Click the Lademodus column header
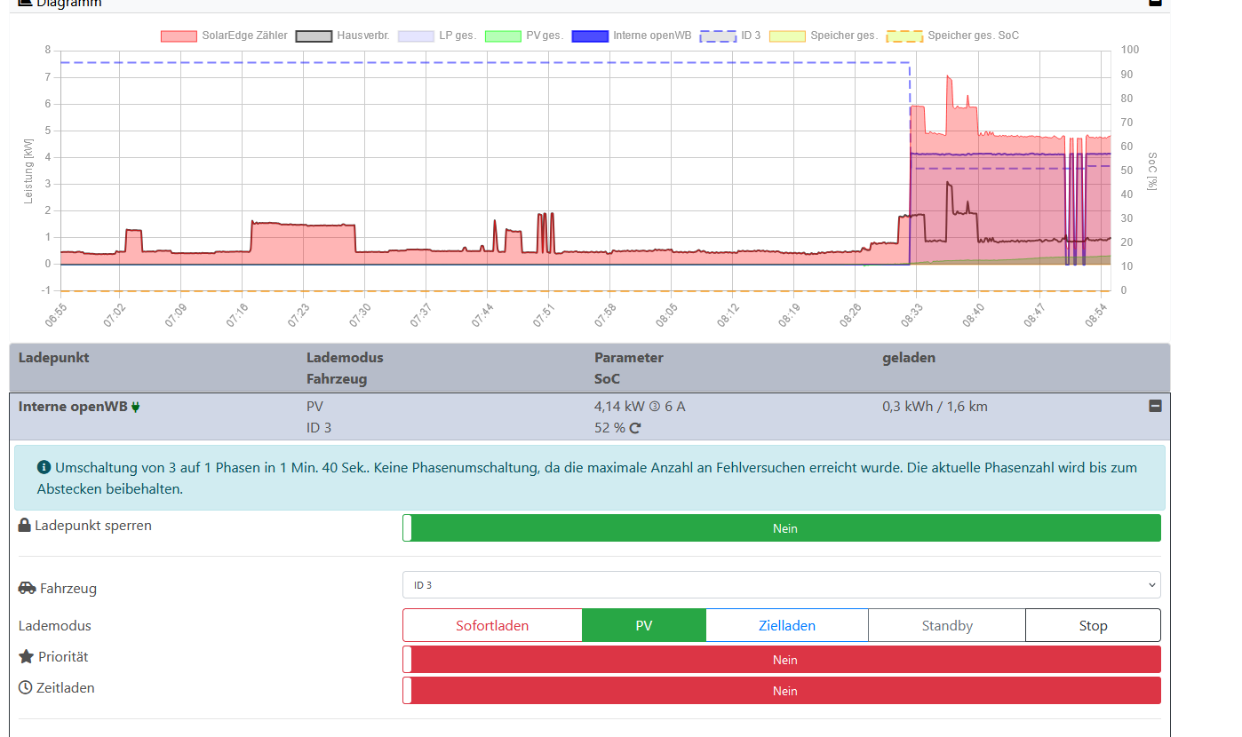Screen dimensions: 1242x737 click(x=345, y=358)
